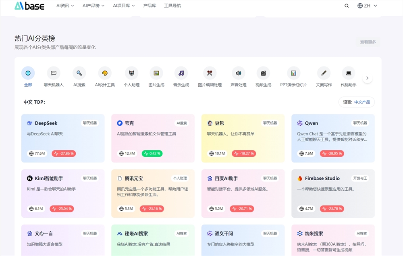
Task: Open the 工具导航 menu item
Action: (x=173, y=6)
